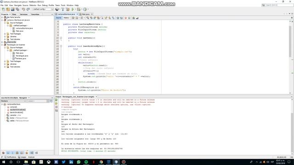Open WhatsApp from the taskbar

79,162
